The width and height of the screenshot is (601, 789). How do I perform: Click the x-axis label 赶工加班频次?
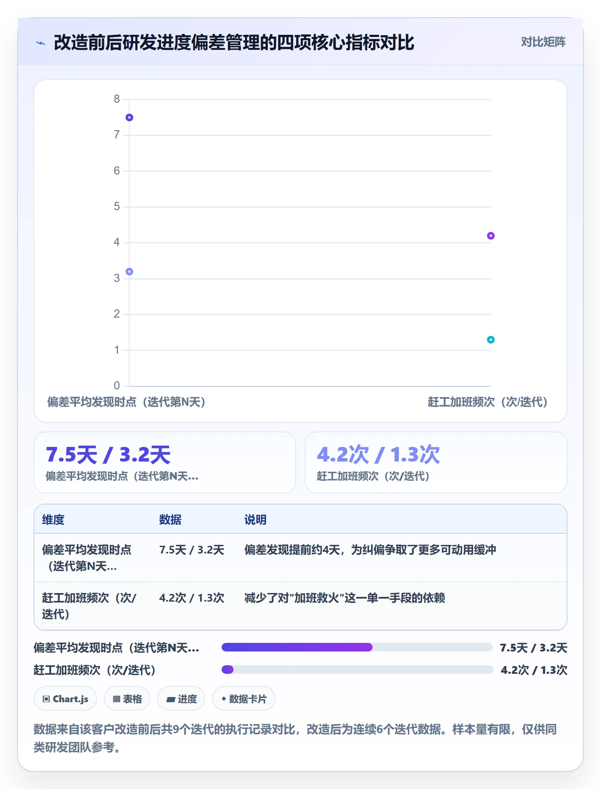[x=488, y=402]
